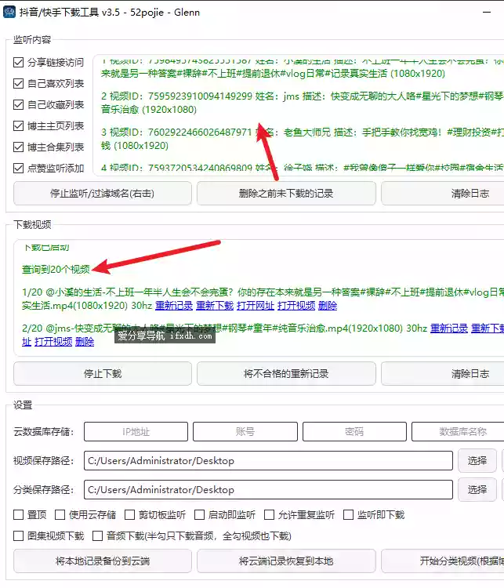Enable the 使用云存储 checkbox
The width and height of the screenshot is (504, 588).
click(x=60, y=514)
